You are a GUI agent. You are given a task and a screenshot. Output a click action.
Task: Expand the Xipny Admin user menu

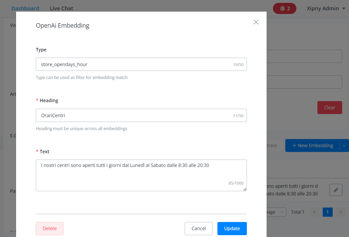326,8
